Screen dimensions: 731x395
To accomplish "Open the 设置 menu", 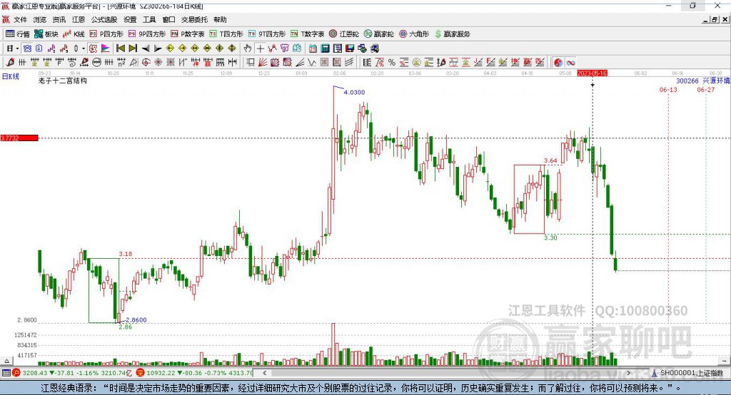I will (x=130, y=19).
